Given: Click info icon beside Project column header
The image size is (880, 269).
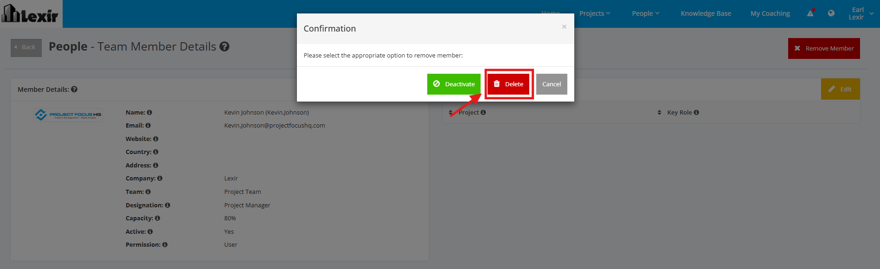Looking at the screenshot, I should [483, 113].
